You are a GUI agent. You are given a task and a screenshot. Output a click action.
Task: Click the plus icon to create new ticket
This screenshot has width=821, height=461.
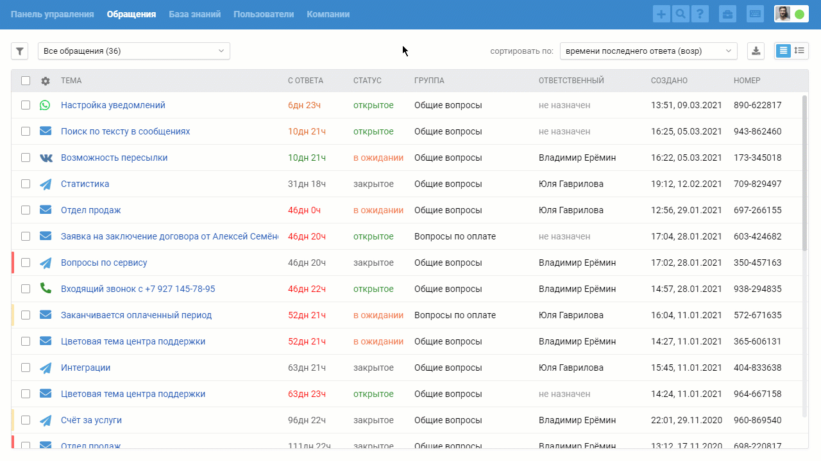(661, 14)
